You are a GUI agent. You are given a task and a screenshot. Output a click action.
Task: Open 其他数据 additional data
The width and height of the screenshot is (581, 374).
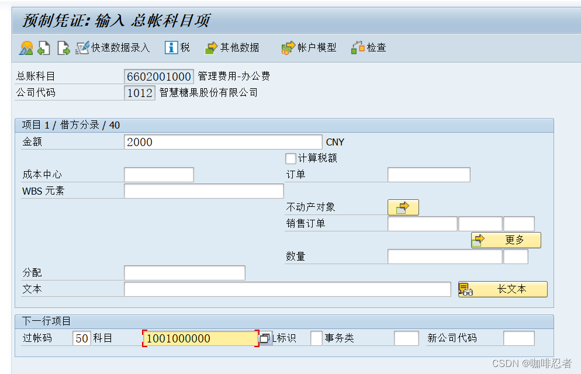coord(232,48)
